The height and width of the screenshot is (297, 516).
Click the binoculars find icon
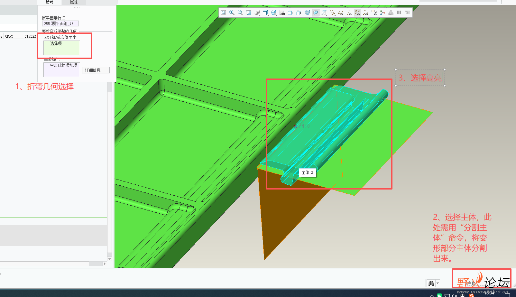431,283
